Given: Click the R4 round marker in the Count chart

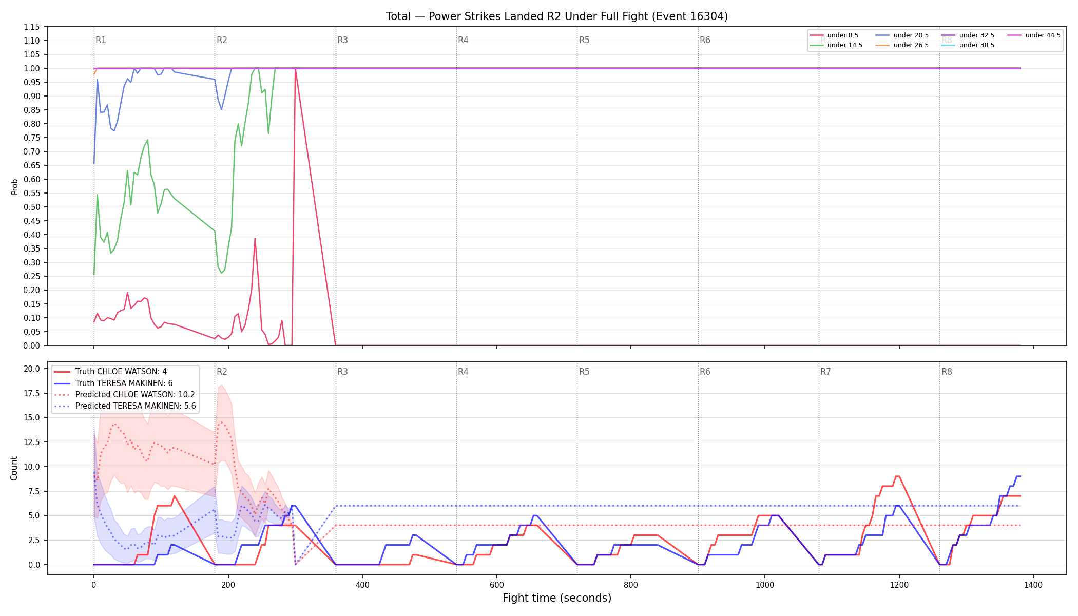Looking at the screenshot, I should pos(463,372).
